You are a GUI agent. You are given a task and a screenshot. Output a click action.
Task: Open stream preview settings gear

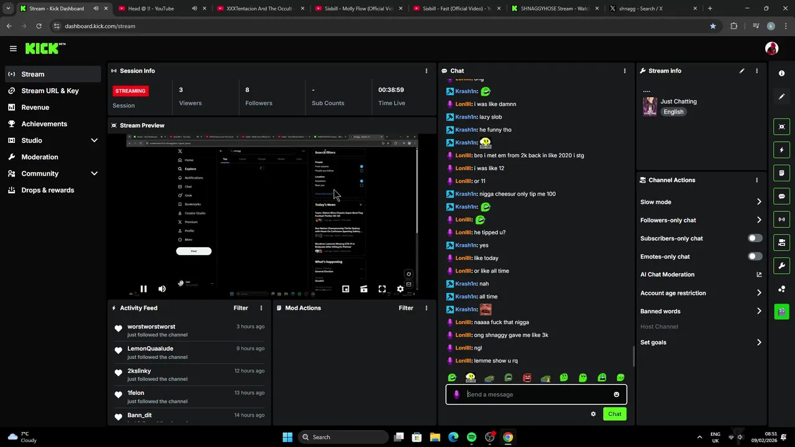(x=401, y=289)
